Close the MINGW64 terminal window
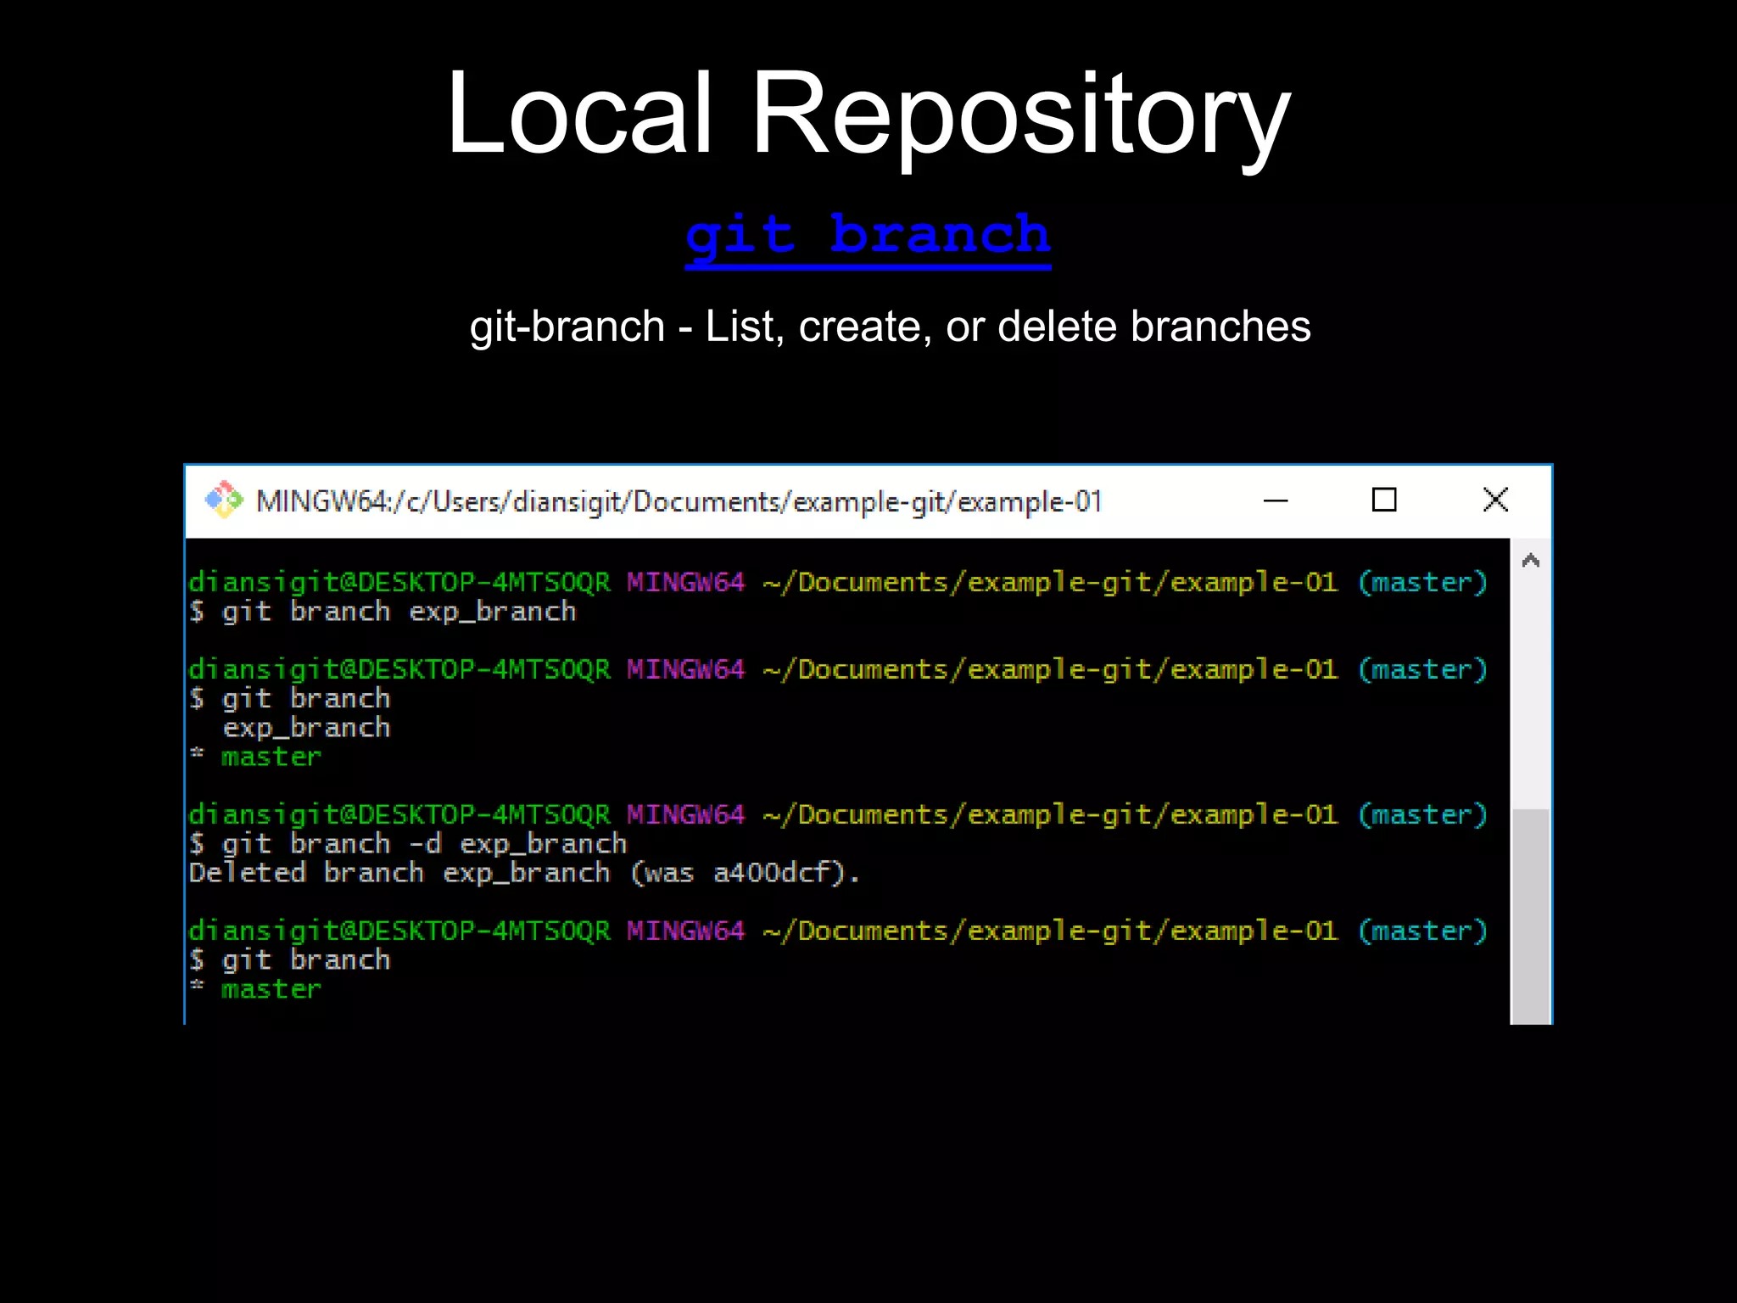 [x=1495, y=501]
